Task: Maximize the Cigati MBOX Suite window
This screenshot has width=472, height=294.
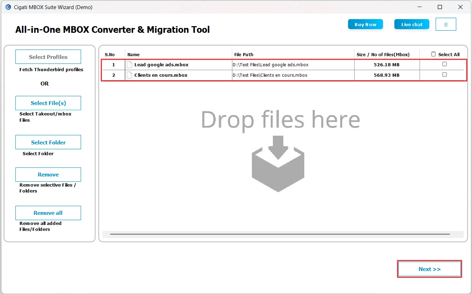Action: [x=440, y=7]
